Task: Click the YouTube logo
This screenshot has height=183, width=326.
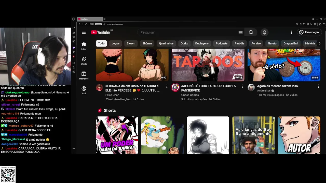Action: [x=100, y=32]
